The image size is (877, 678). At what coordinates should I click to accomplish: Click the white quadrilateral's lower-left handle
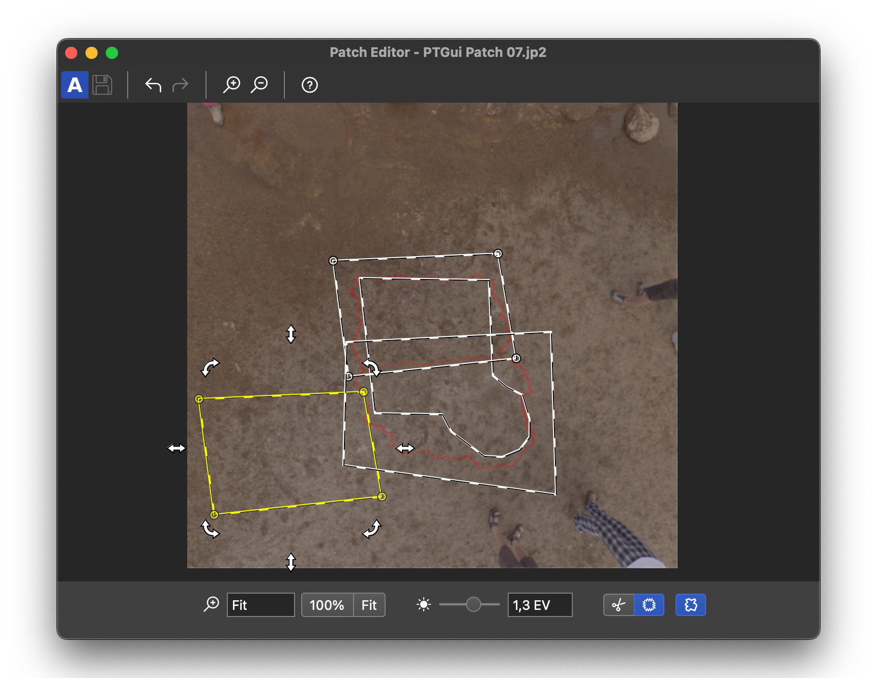348,377
